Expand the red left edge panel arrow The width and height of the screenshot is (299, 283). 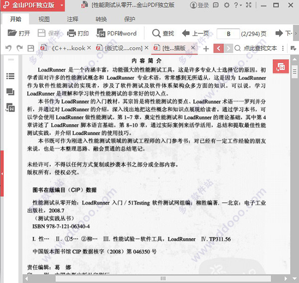point(2,173)
